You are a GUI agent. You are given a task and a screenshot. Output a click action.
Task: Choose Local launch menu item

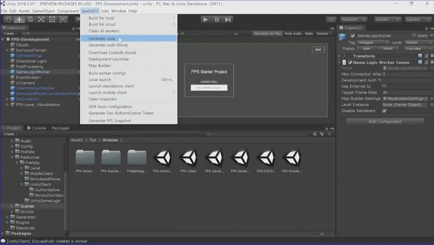pyautogui.click(x=128, y=80)
